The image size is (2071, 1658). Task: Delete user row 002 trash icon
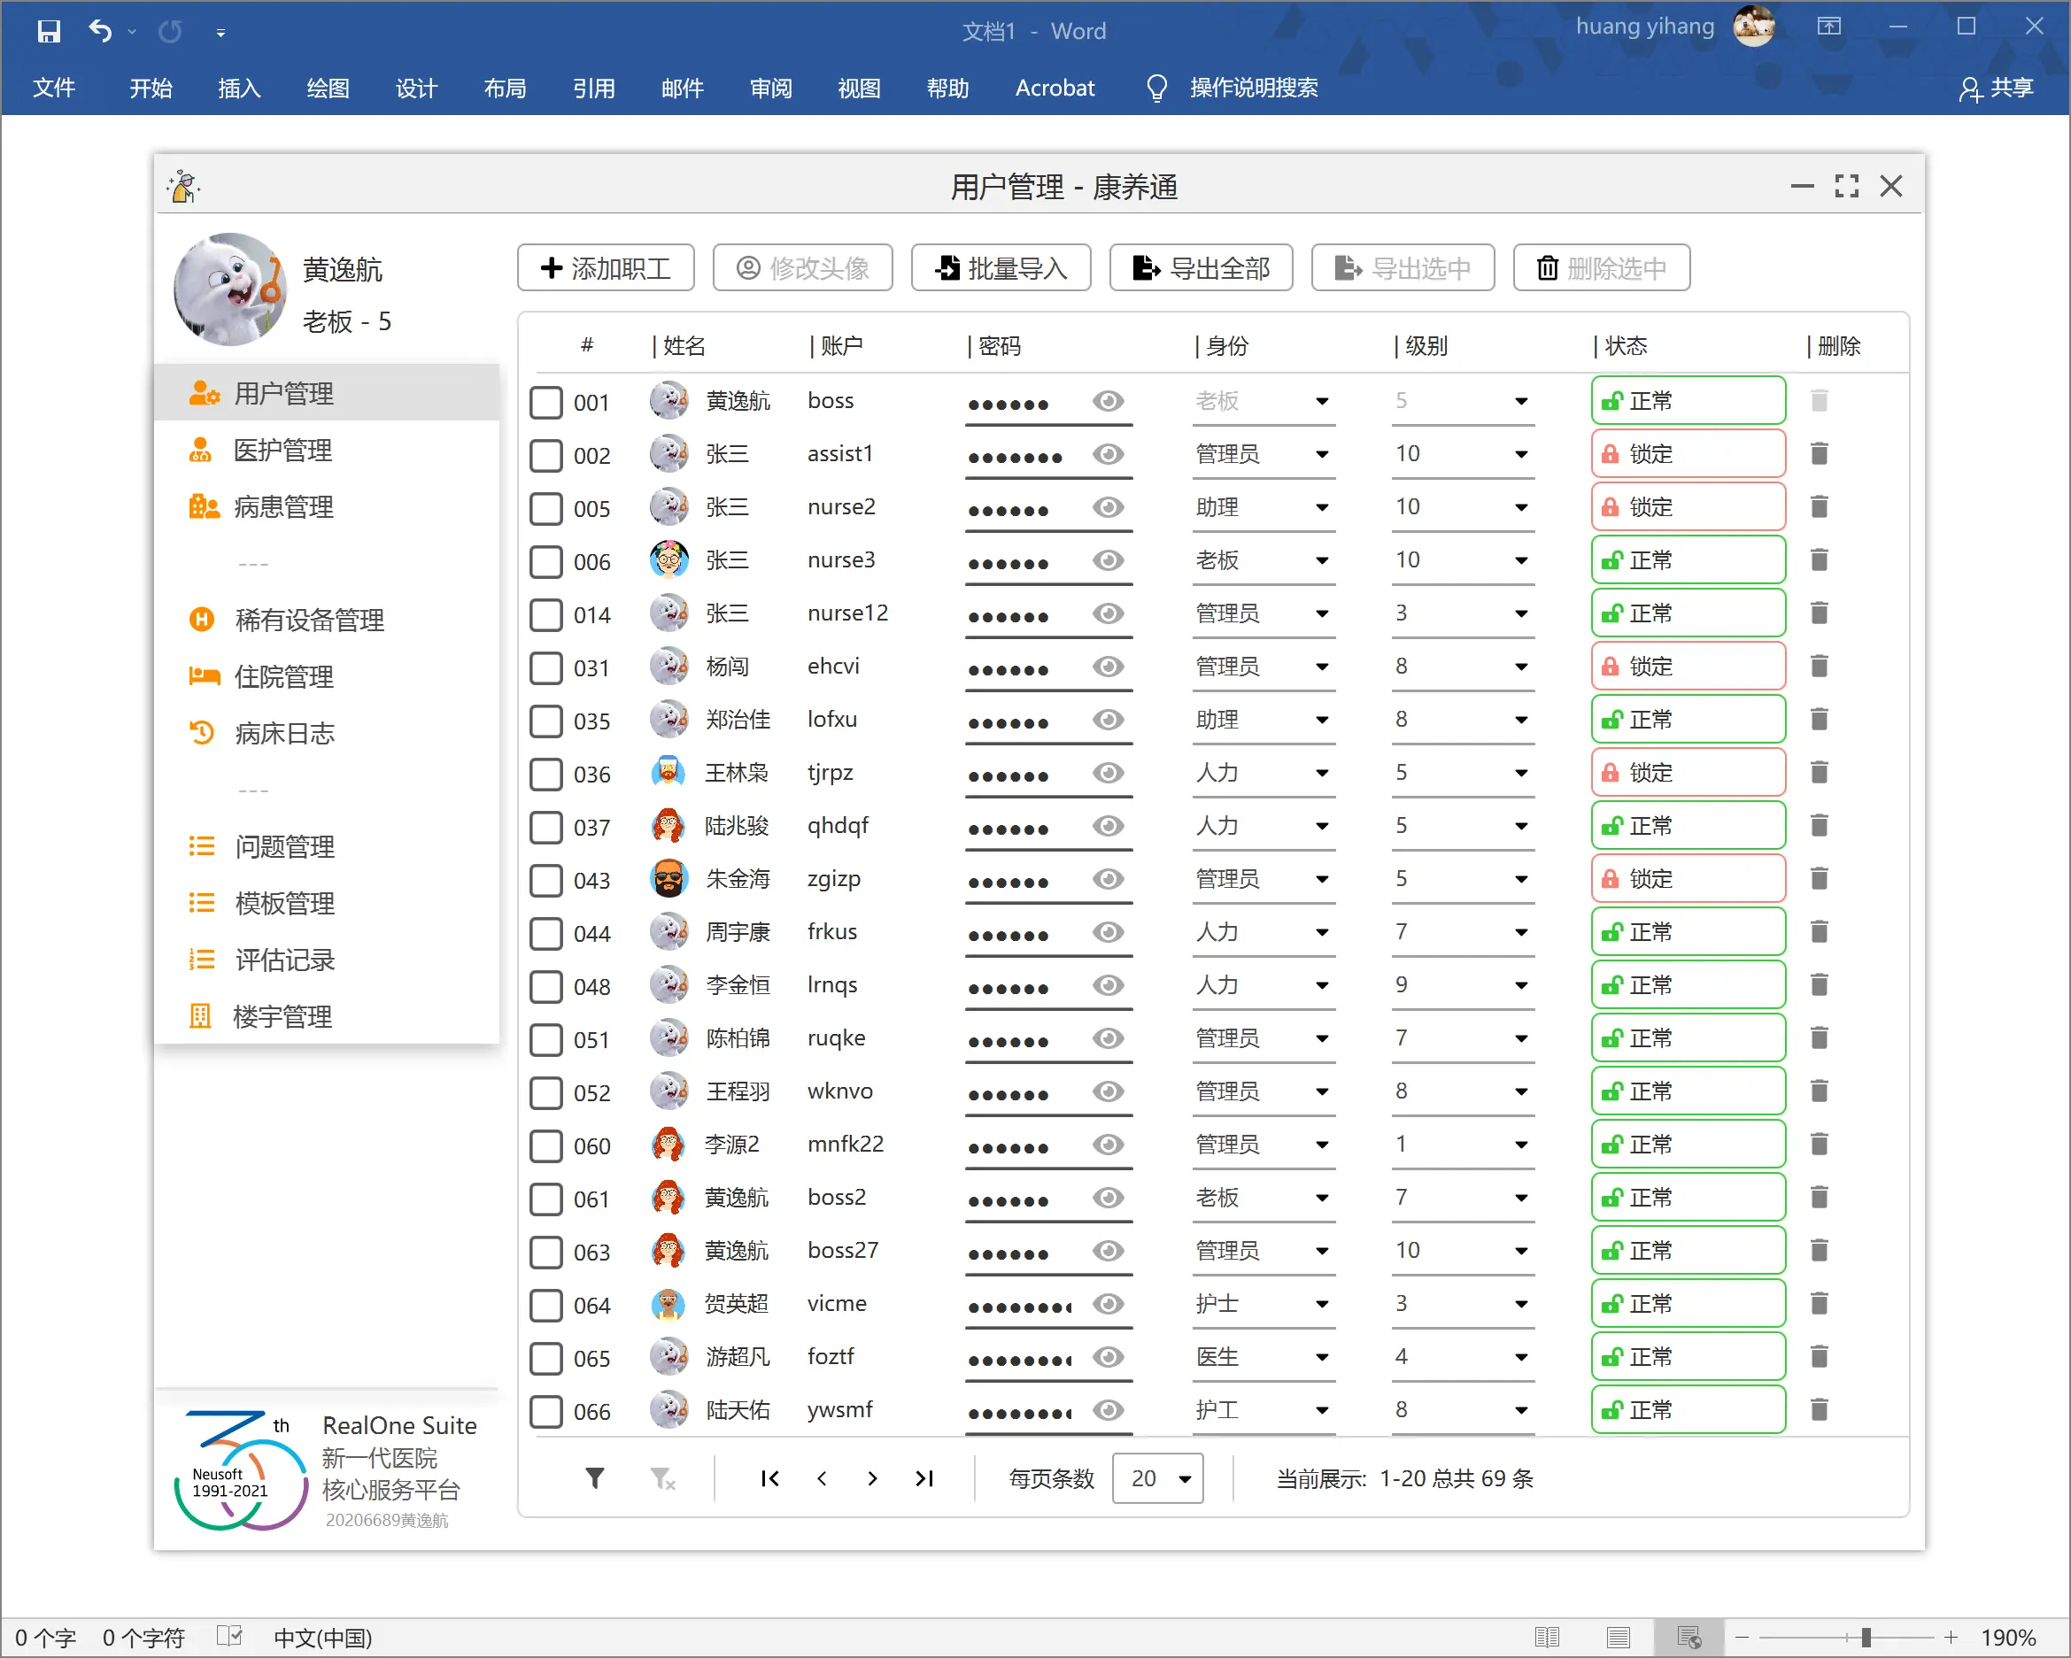coord(1819,454)
